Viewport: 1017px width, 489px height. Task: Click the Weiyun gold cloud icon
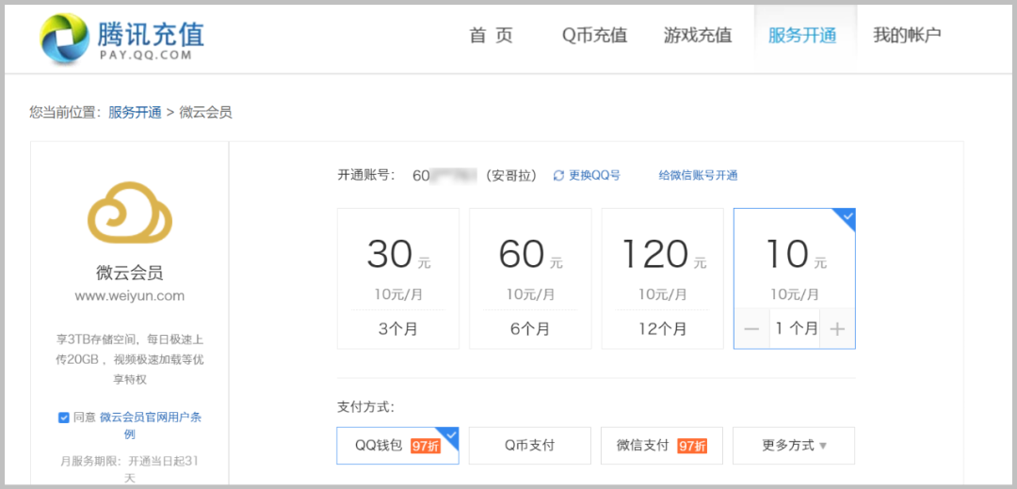click(x=130, y=213)
